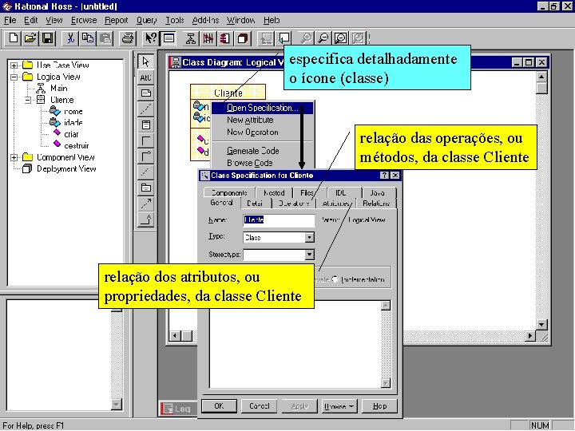Open the Add-Ins menu

click(205, 20)
